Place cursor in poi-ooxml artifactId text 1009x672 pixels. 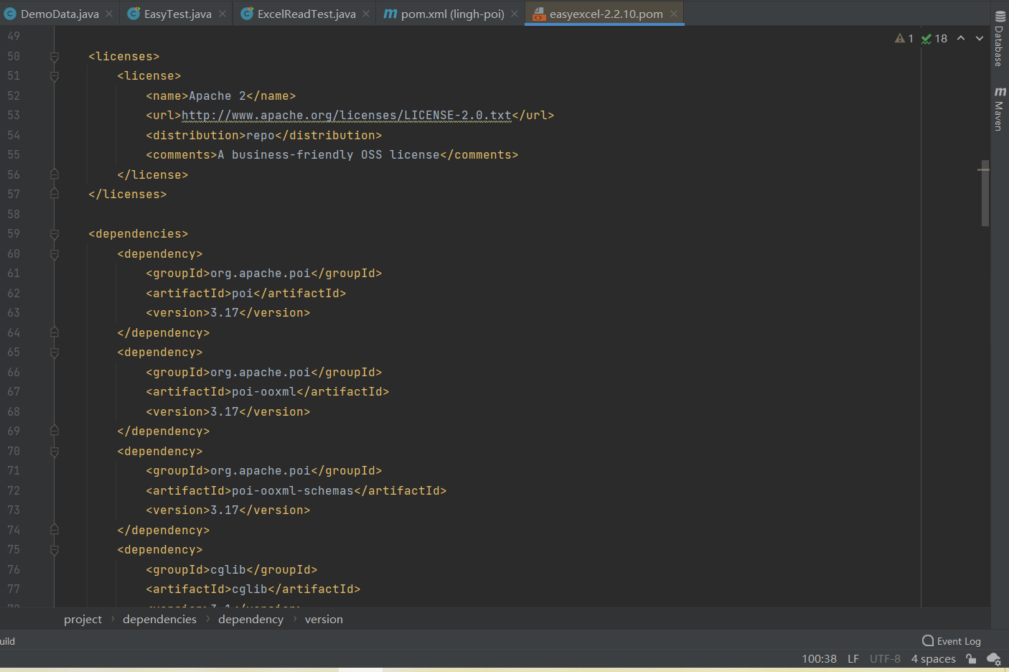(263, 392)
